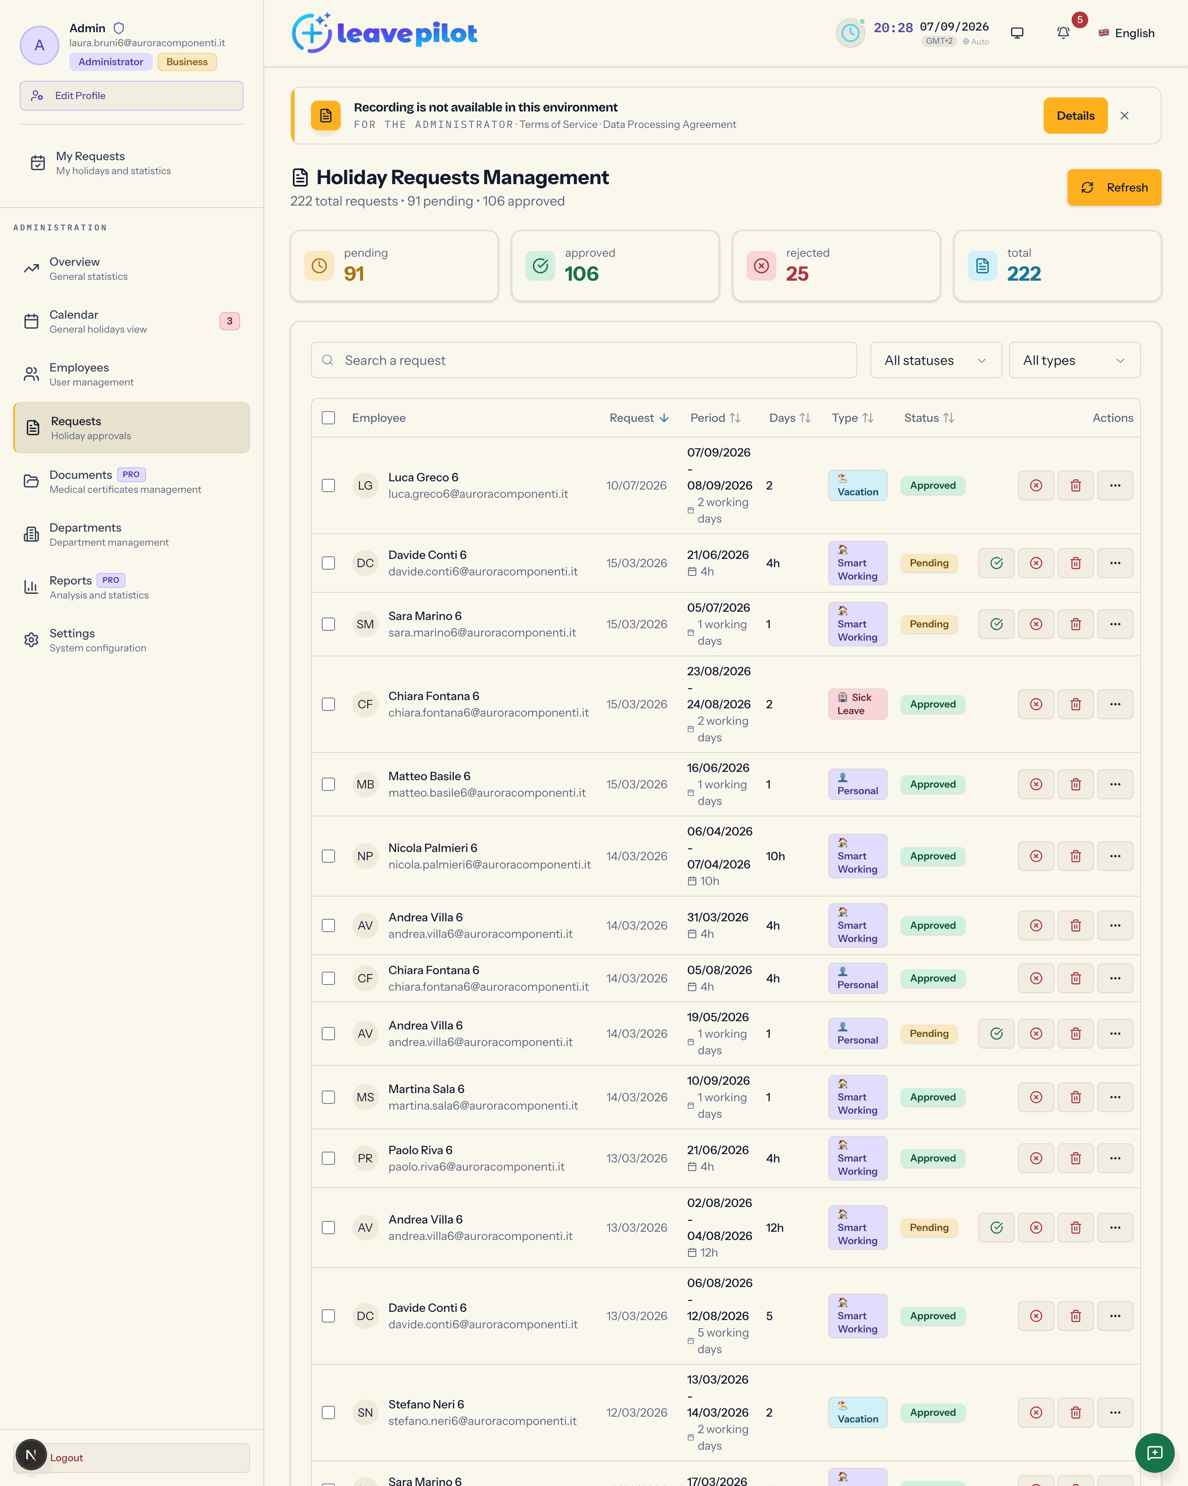Click the clock icon beside the time

click(x=851, y=33)
